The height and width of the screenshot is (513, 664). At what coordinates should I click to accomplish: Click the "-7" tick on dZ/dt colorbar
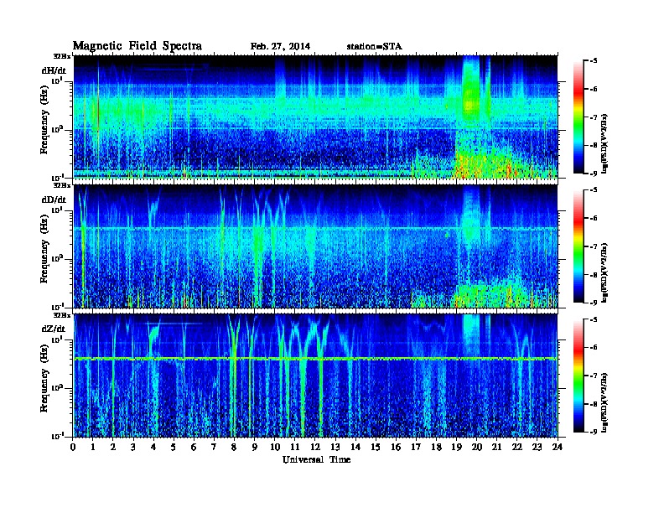click(594, 376)
